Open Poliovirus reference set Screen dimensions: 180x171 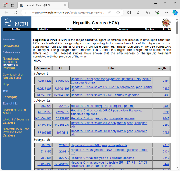pos(9,68)
